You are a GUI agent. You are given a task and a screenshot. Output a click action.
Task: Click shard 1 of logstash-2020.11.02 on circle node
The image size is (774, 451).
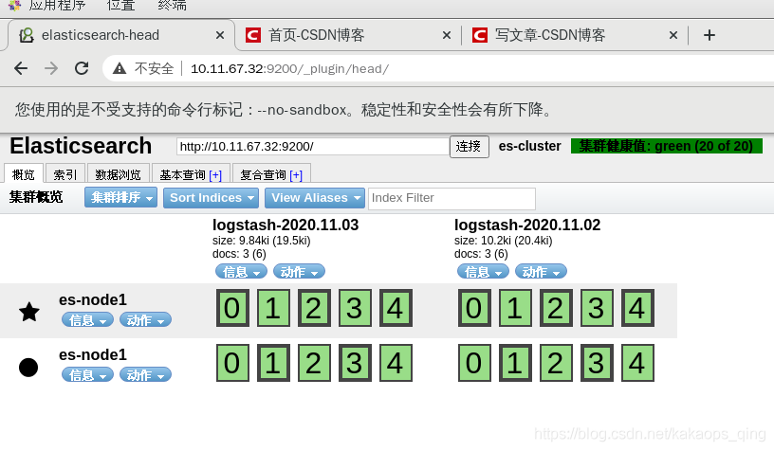click(515, 363)
